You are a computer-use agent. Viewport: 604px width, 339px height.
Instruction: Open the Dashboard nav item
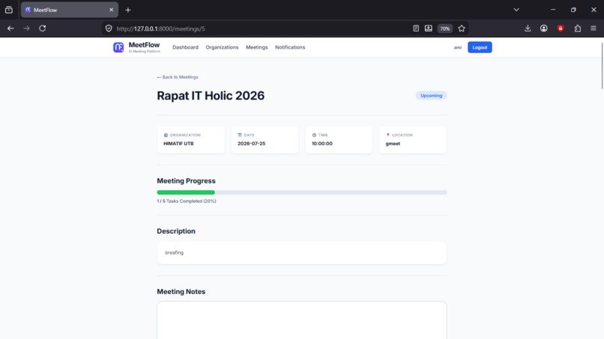tap(185, 47)
